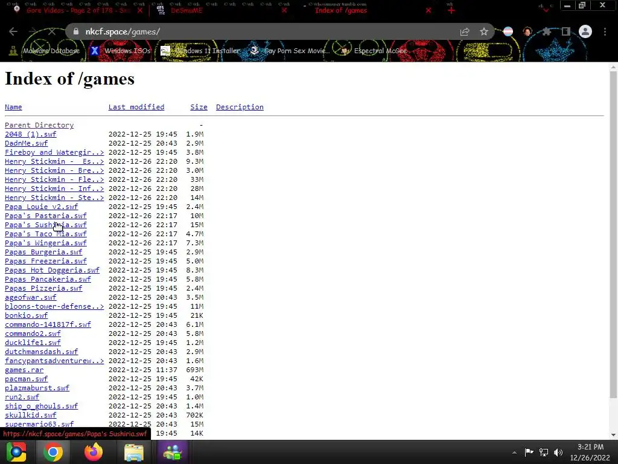Open the 2048 (1).swf file
Image resolution: width=618 pixels, height=464 pixels.
(30, 134)
